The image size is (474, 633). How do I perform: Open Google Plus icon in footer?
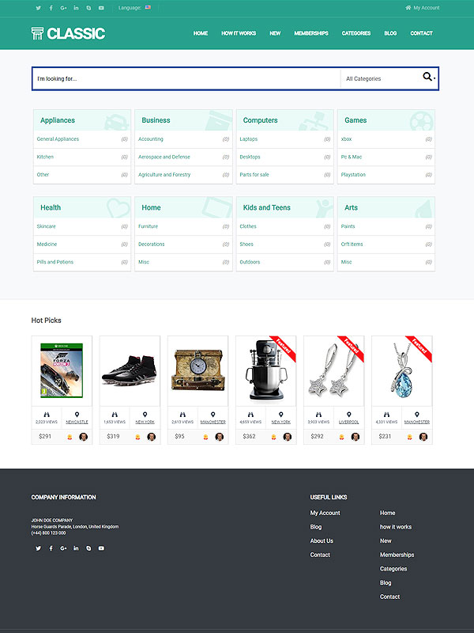tap(63, 548)
